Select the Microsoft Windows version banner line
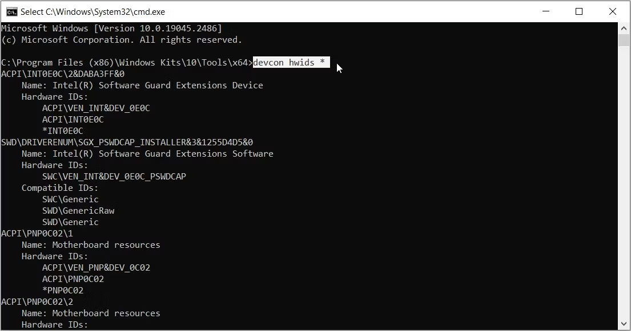 112,28
